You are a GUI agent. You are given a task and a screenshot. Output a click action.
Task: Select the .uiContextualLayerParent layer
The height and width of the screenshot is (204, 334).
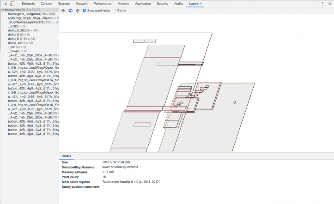click(29, 22)
